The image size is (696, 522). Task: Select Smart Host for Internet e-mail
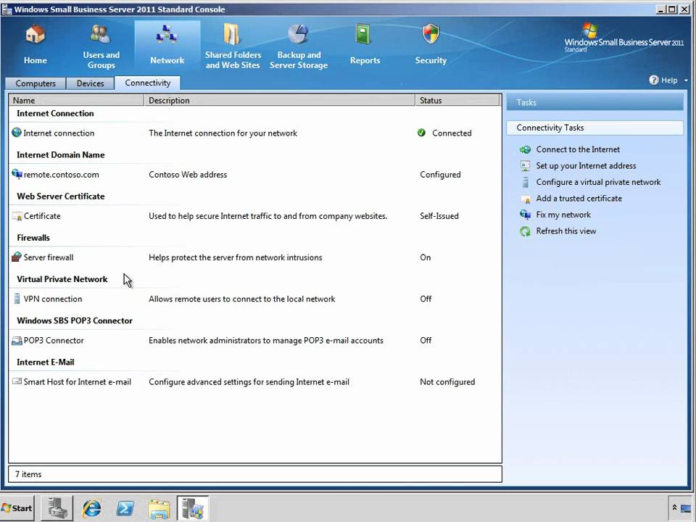coord(78,382)
